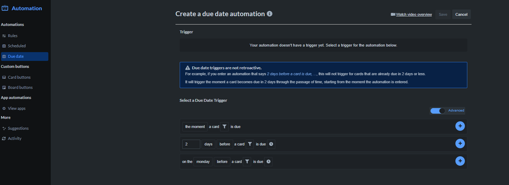
Task: Change the 'days' unit selector
Action: (x=208, y=144)
